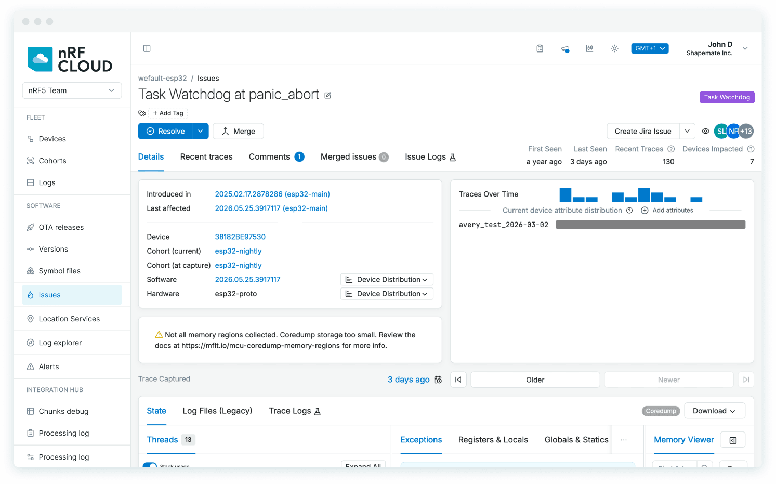
Task: Add a tag to the issue
Action: pyautogui.click(x=168, y=113)
